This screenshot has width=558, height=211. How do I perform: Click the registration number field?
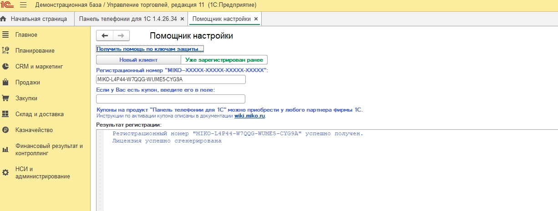(171, 79)
